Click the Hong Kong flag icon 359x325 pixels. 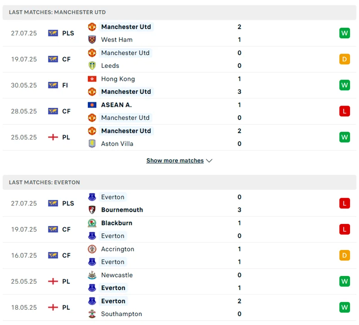(92, 79)
